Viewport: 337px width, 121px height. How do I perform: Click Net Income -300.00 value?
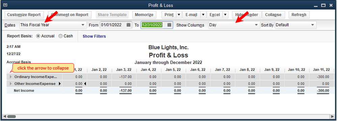(x=323, y=91)
